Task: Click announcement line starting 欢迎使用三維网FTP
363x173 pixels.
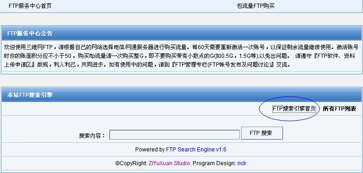Action: [x=181, y=47]
